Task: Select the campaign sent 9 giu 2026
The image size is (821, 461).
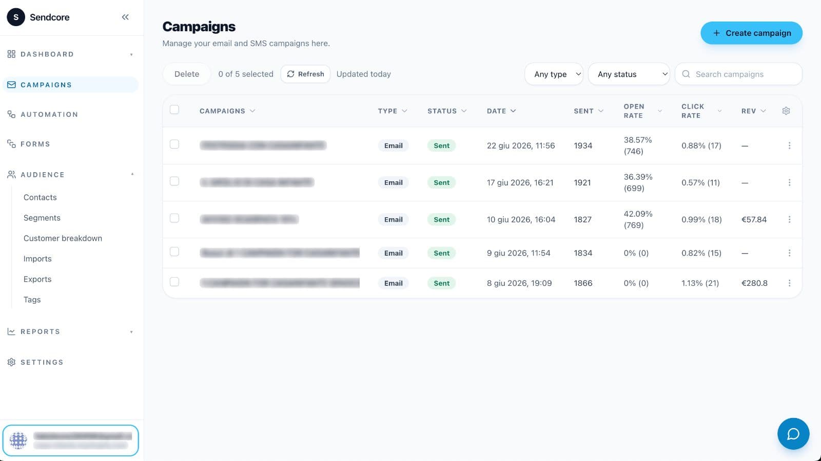Action: point(174,252)
